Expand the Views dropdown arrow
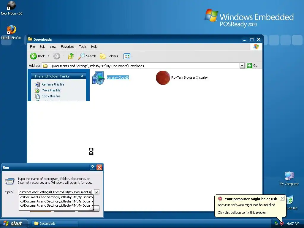 [132, 56]
